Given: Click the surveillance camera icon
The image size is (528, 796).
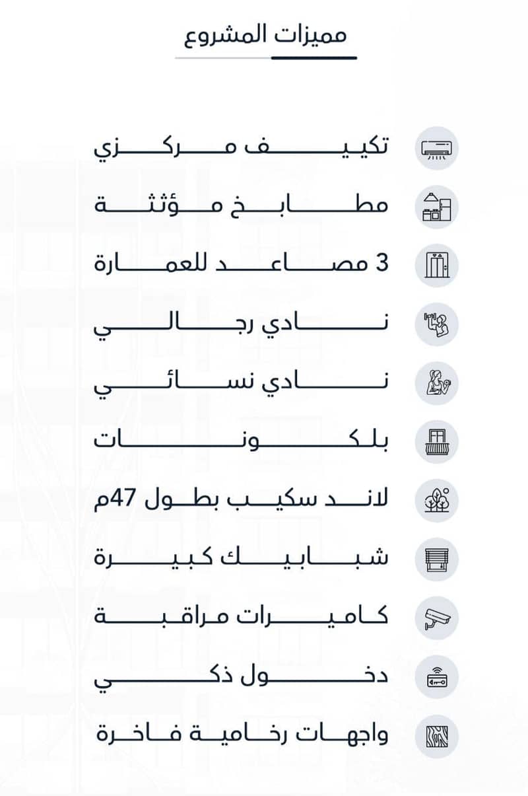Looking at the screenshot, I should point(437,618).
